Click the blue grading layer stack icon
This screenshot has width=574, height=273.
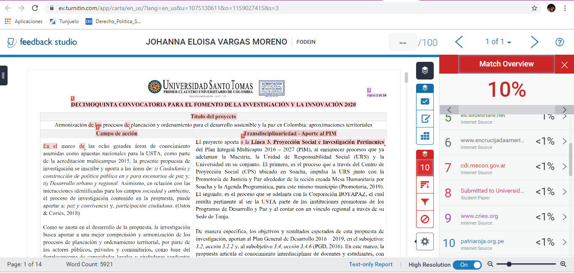pos(425,88)
